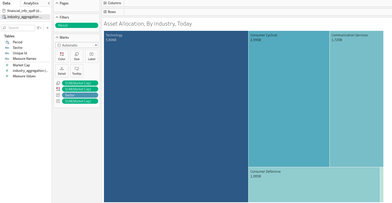Open the view options dropdown arrow beside Search
Image resolution: width=392 pixels, height=203 pixels.
[47, 28]
